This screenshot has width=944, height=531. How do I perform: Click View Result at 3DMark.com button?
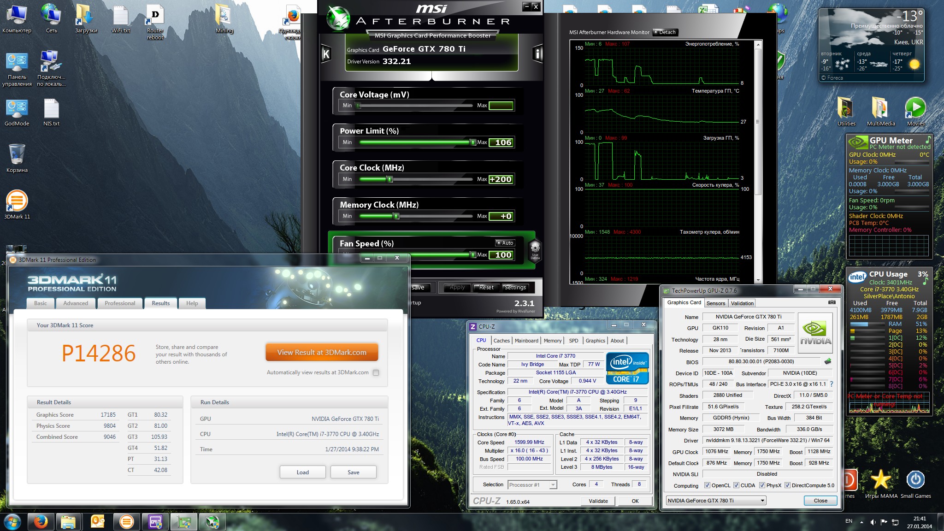[322, 352]
